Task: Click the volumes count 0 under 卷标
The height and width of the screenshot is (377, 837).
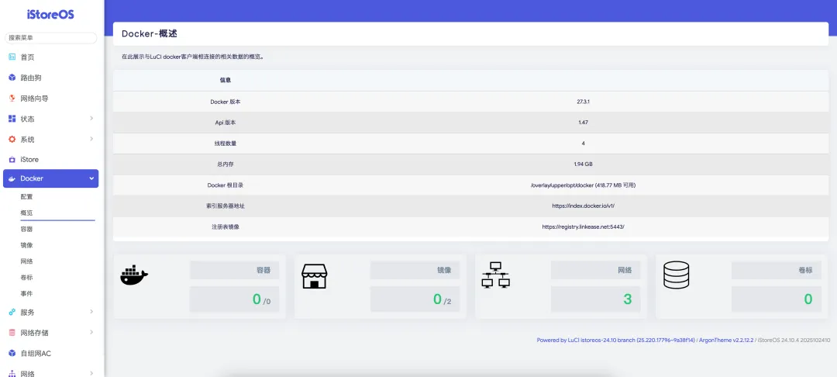Action: tap(808, 299)
